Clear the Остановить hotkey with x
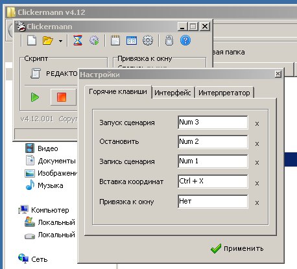Viewport: 297px width, 269px height. coord(257,144)
